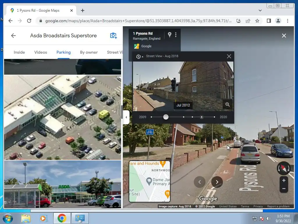298x224 pixels.
Task: Move to next Street View position
Action: (x=217, y=182)
